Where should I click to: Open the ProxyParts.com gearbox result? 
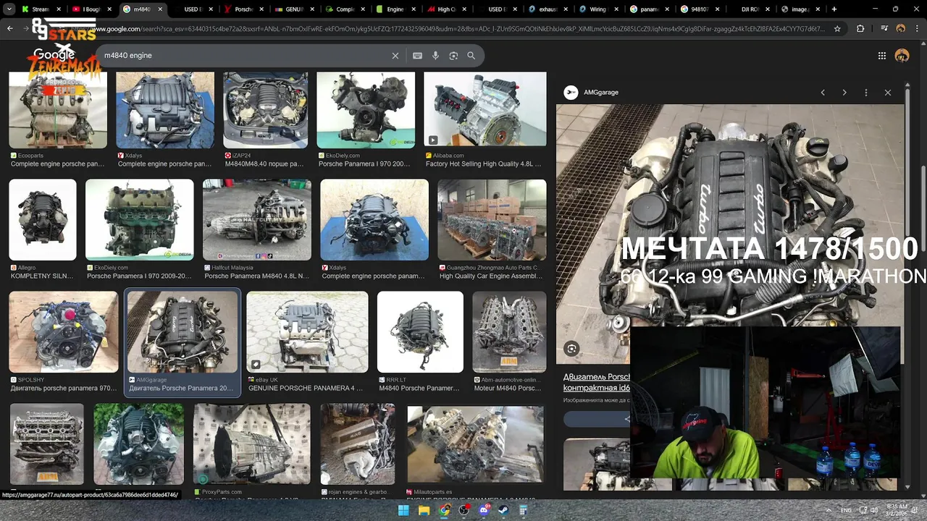252,444
